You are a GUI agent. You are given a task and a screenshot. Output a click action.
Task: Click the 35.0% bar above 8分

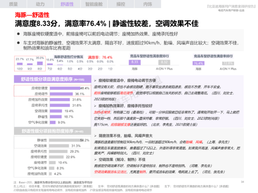[x=40, y=63]
